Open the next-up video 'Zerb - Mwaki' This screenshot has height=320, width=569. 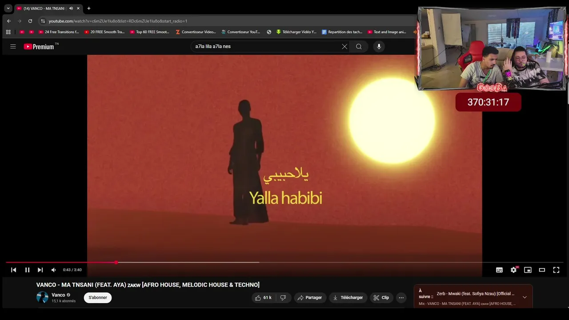pos(475,294)
